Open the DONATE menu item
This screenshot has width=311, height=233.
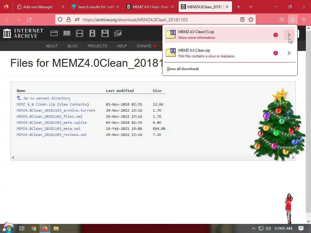coord(146,46)
